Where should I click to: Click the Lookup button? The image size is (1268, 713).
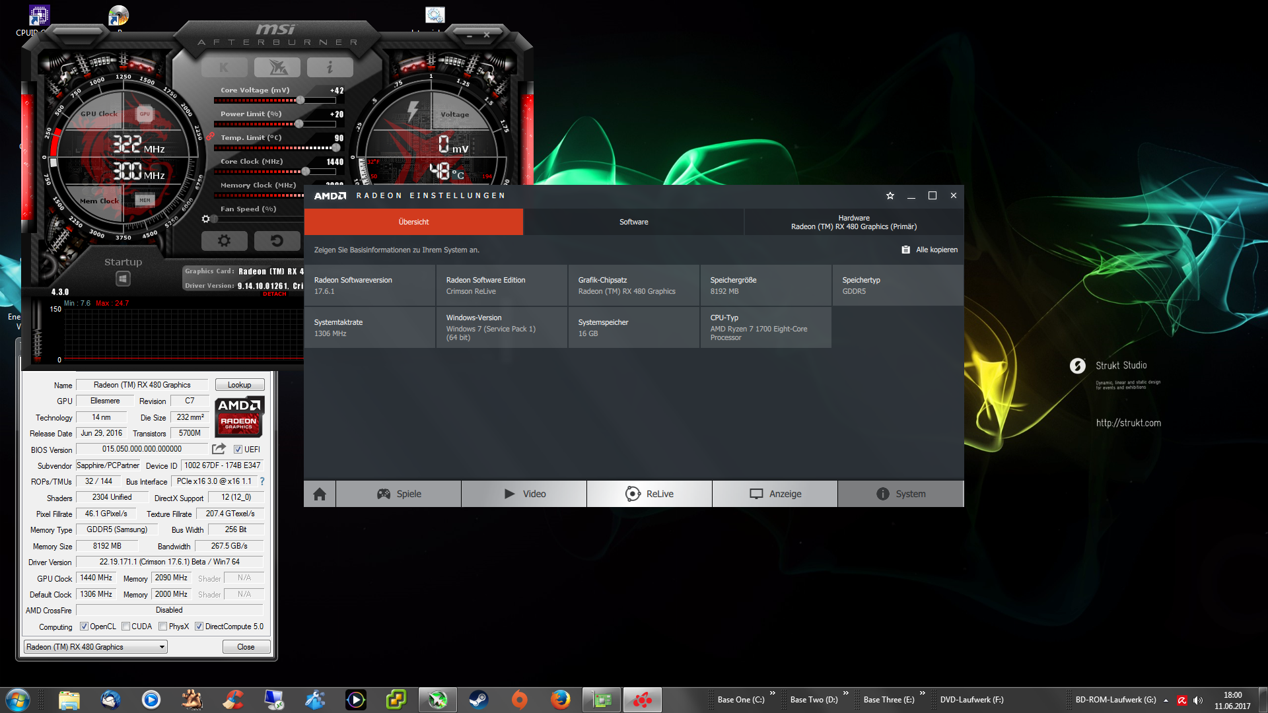pos(239,385)
